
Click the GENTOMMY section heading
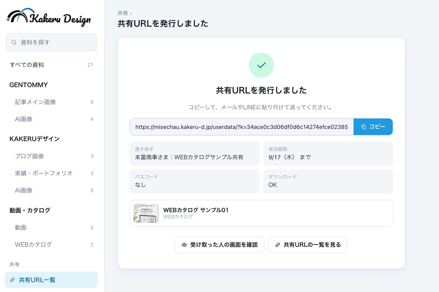[x=29, y=85]
